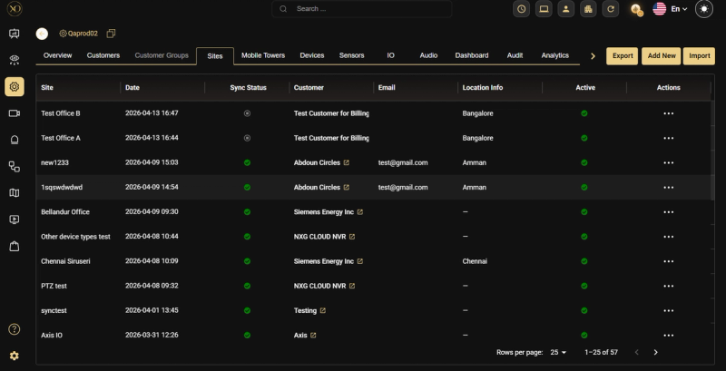Open actions menu for 1sqswdwdwd

668,188
